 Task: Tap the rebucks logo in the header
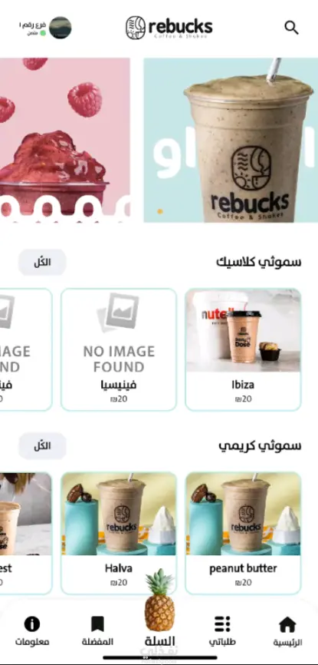click(x=169, y=28)
